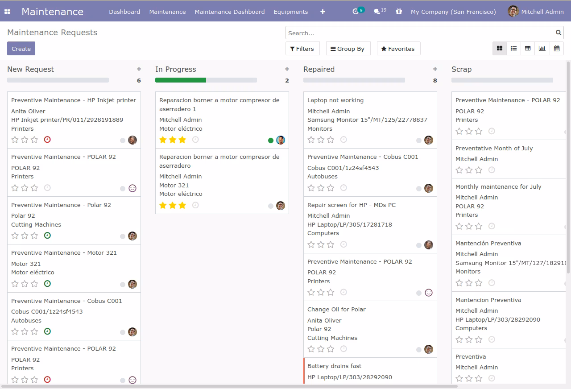Screen dimensions: 571x389
Task: Switch to List view
Action: [514, 49]
